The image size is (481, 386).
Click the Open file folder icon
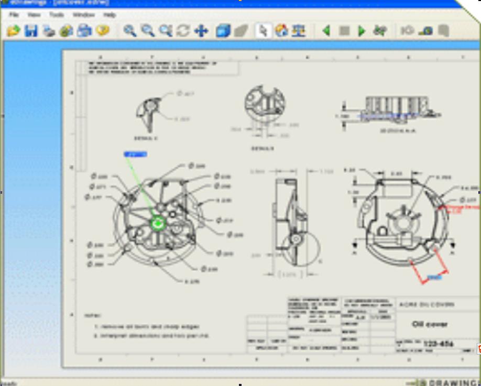point(14,31)
